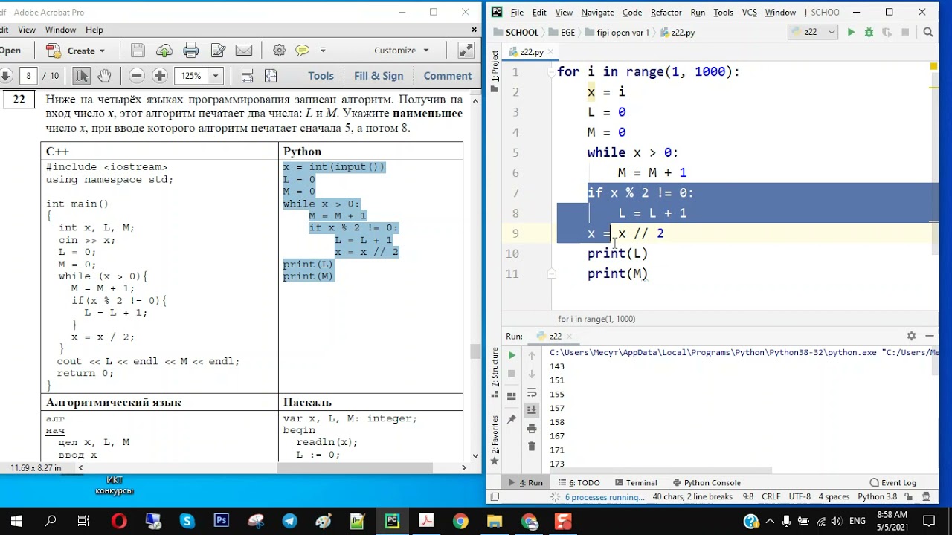Toggle tool windows button in status bar
The height and width of the screenshot is (535, 952).
494,497
